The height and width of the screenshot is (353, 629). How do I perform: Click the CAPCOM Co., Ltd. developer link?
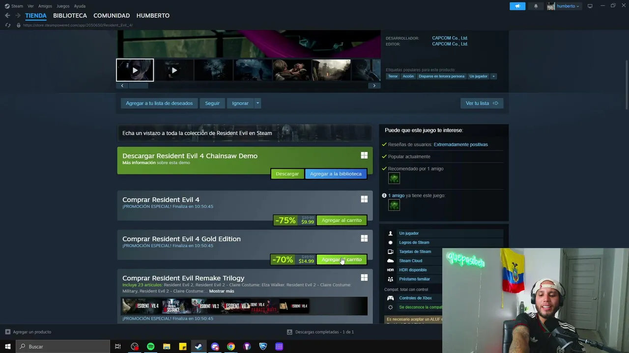[x=450, y=38]
